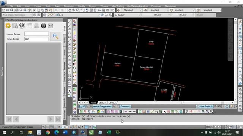This screenshot has width=243, height=136.
Task: Save the drawing with the floppy disk icon
Action: (12, 10)
